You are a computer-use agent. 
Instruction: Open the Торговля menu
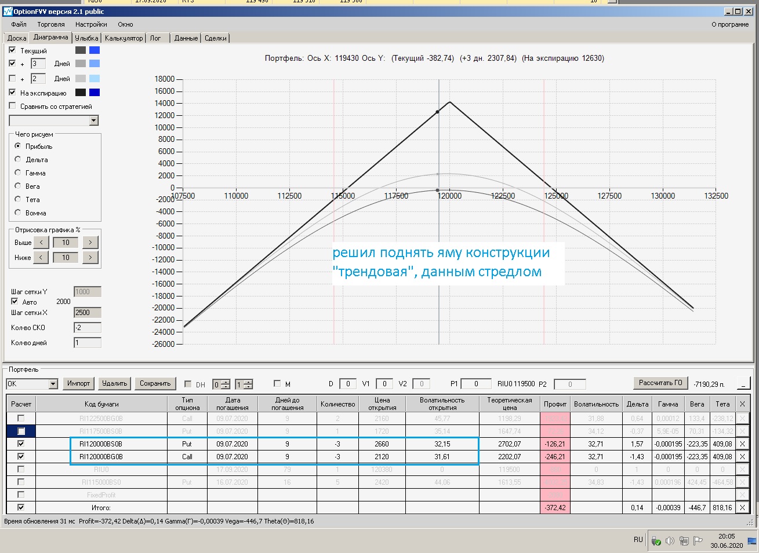51,24
